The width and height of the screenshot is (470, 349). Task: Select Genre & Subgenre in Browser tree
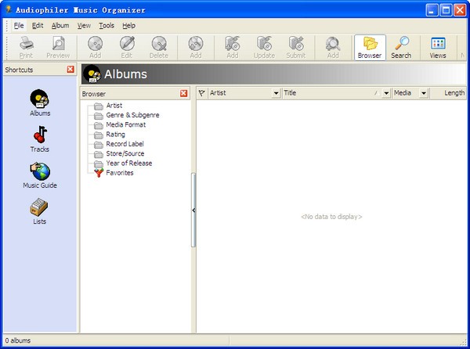coord(132,115)
